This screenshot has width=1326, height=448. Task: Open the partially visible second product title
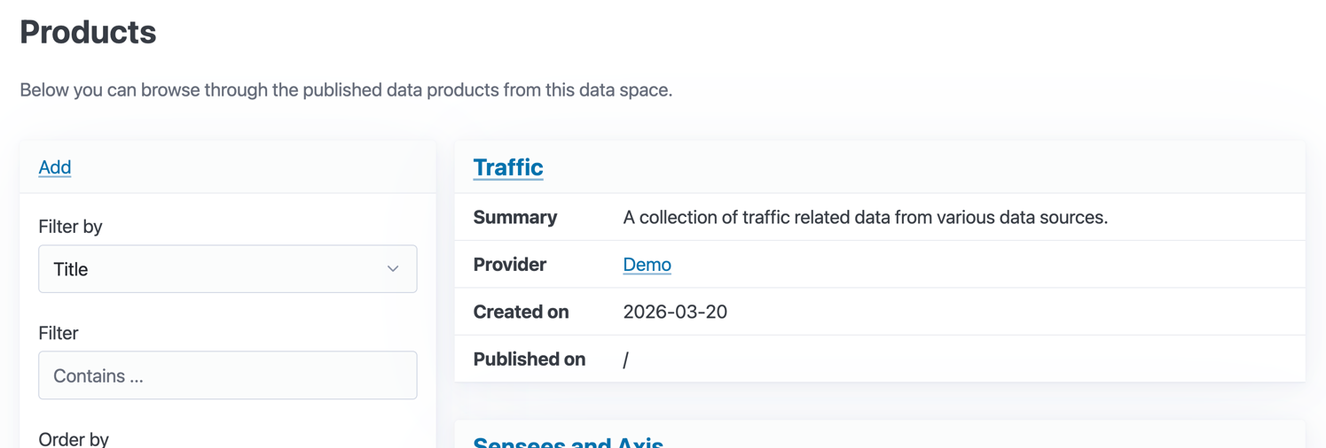click(x=568, y=442)
